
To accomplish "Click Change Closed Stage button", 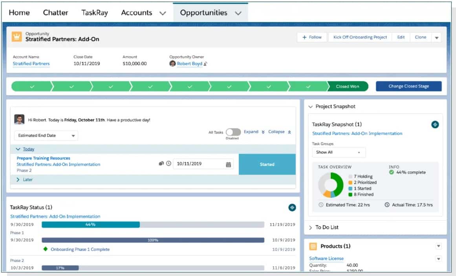I will pyautogui.click(x=408, y=86).
